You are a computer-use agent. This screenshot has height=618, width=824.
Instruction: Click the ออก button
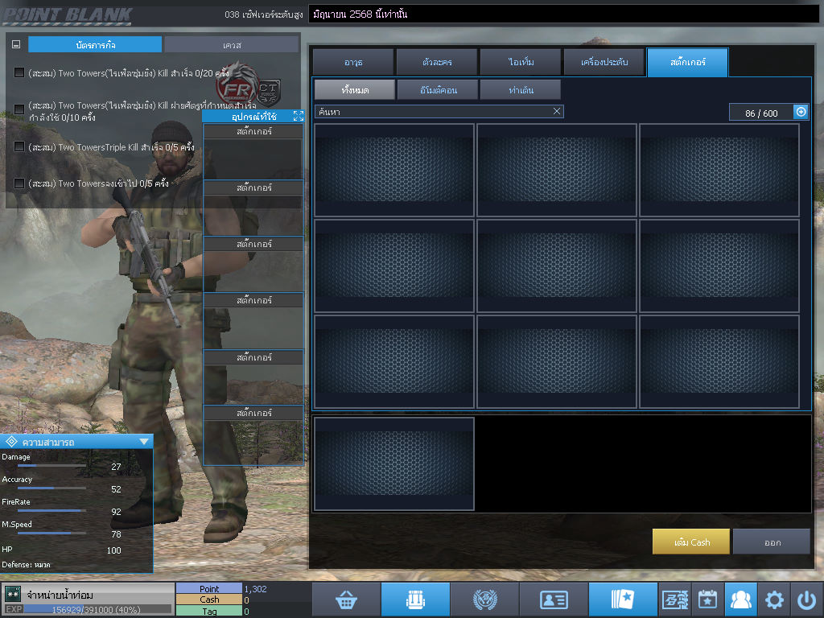[772, 542]
